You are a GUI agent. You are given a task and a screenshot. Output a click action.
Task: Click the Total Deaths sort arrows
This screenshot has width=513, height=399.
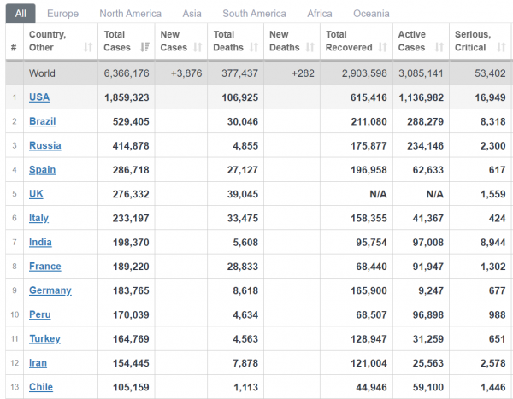click(x=254, y=48)
